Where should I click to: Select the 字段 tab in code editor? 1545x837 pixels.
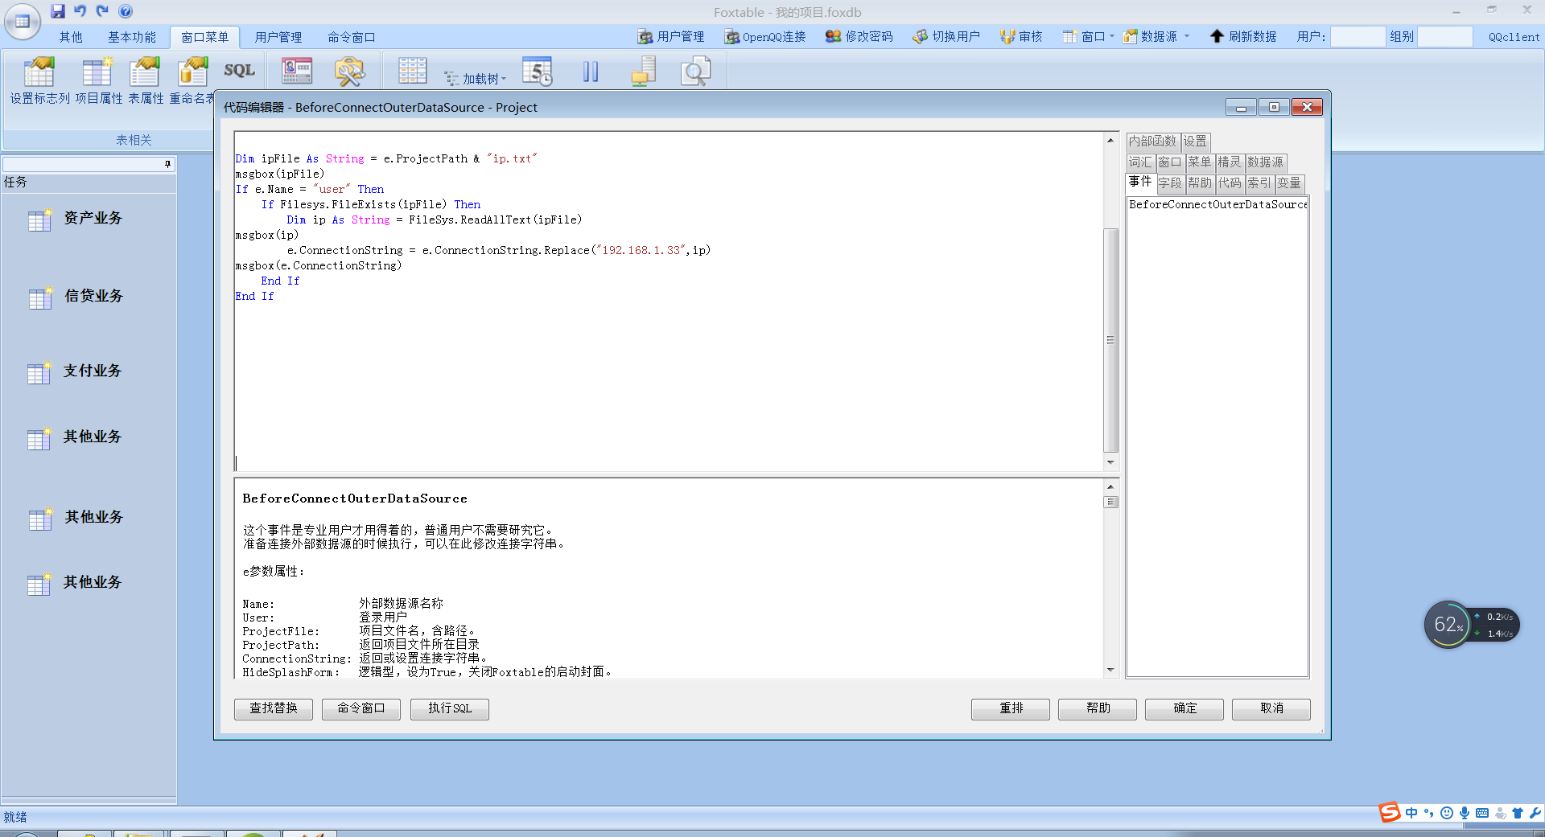[x=1170, y=183]
